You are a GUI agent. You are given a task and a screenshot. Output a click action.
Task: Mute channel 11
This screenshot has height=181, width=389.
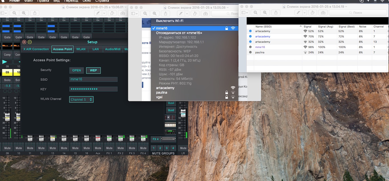pyautogui.click(x=30, y=148)
